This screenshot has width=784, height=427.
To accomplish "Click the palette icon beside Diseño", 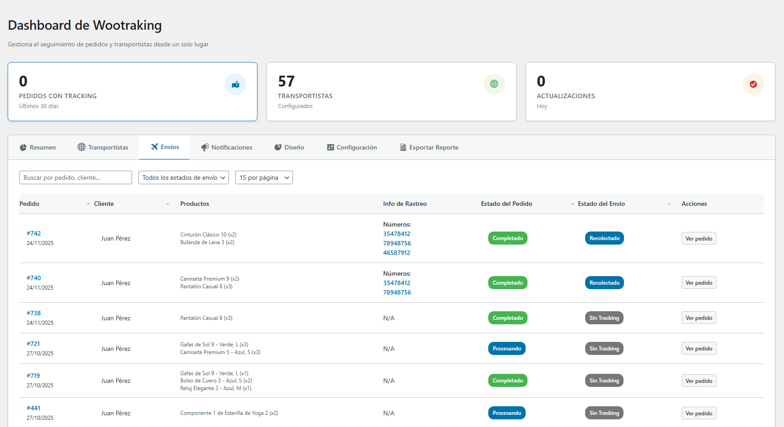I will 278,147.
